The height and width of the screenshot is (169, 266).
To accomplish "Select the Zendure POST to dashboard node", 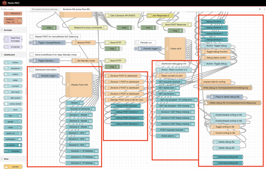I will point(123,76).
